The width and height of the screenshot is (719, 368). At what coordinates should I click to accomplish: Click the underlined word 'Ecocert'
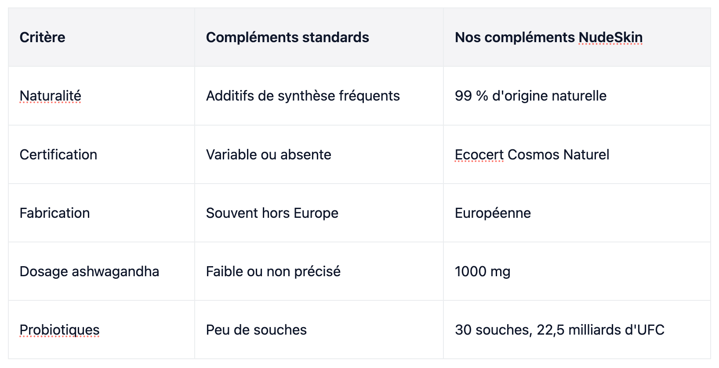point(479,155)
